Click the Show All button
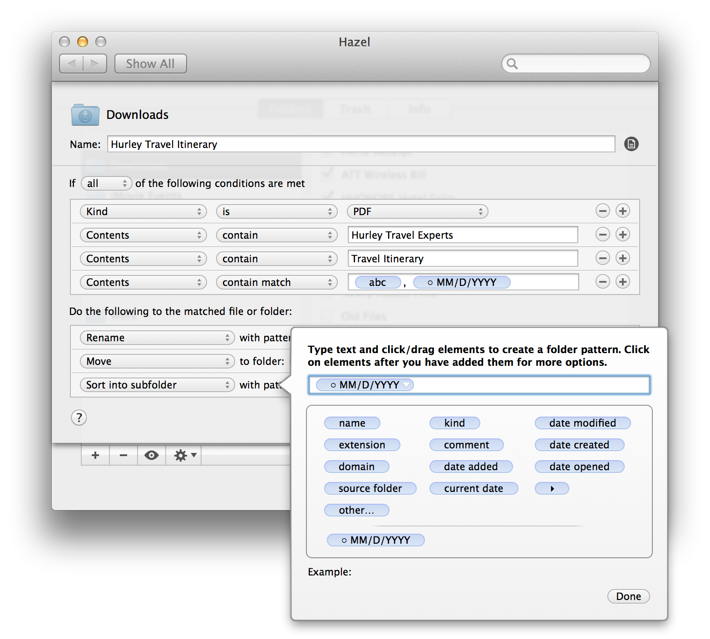This screenshot has width=710, height=639. click(150, 64)
